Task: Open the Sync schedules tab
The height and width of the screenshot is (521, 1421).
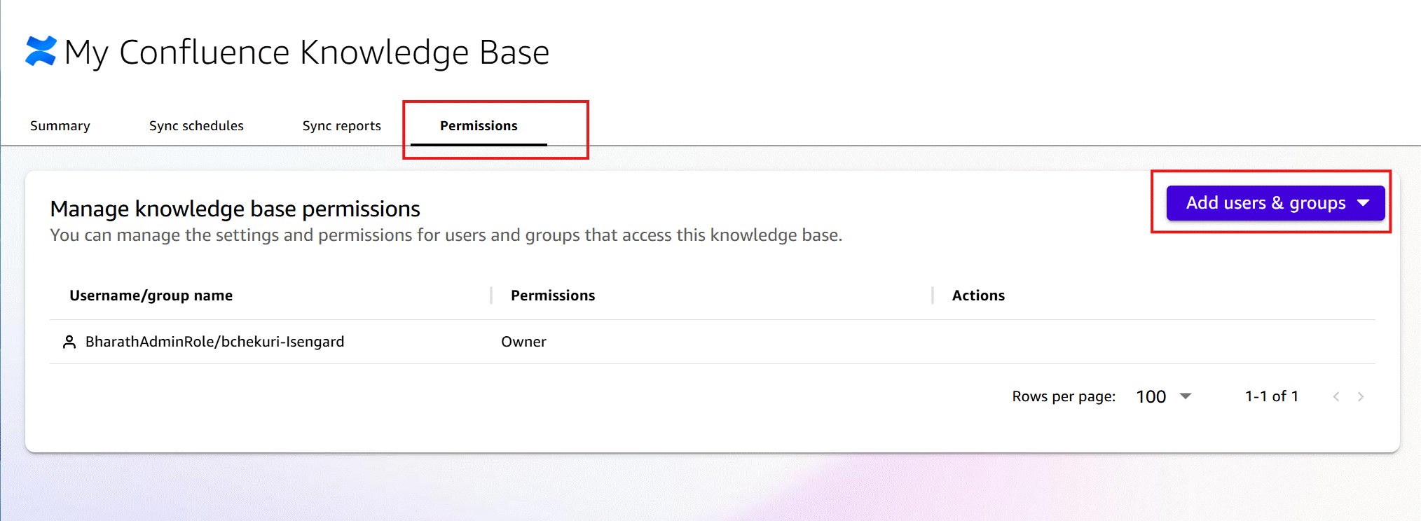Action: (196, 125)
